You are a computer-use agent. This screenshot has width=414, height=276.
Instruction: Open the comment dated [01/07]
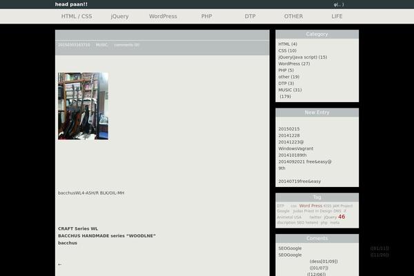pyautogui.click(x=319, y=268)
